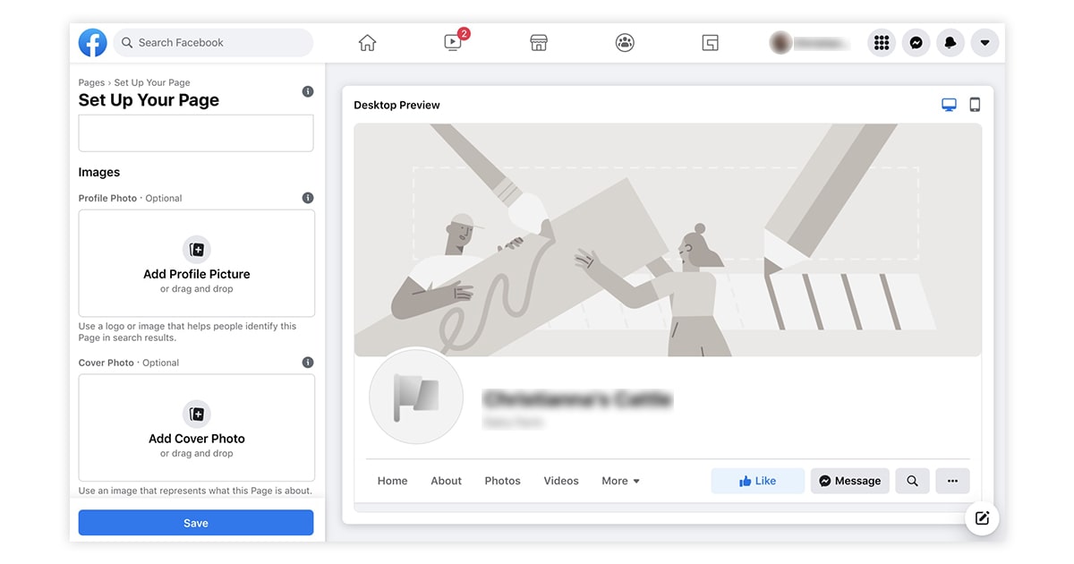Open the Watch video icon
Screen dimensions: 1074x564
(454, 43)
